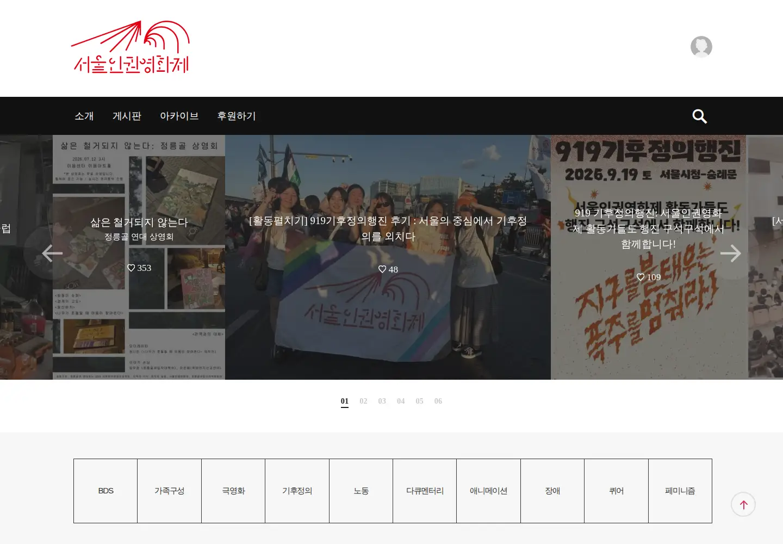Select slide indicator 01

coord(345,401)
